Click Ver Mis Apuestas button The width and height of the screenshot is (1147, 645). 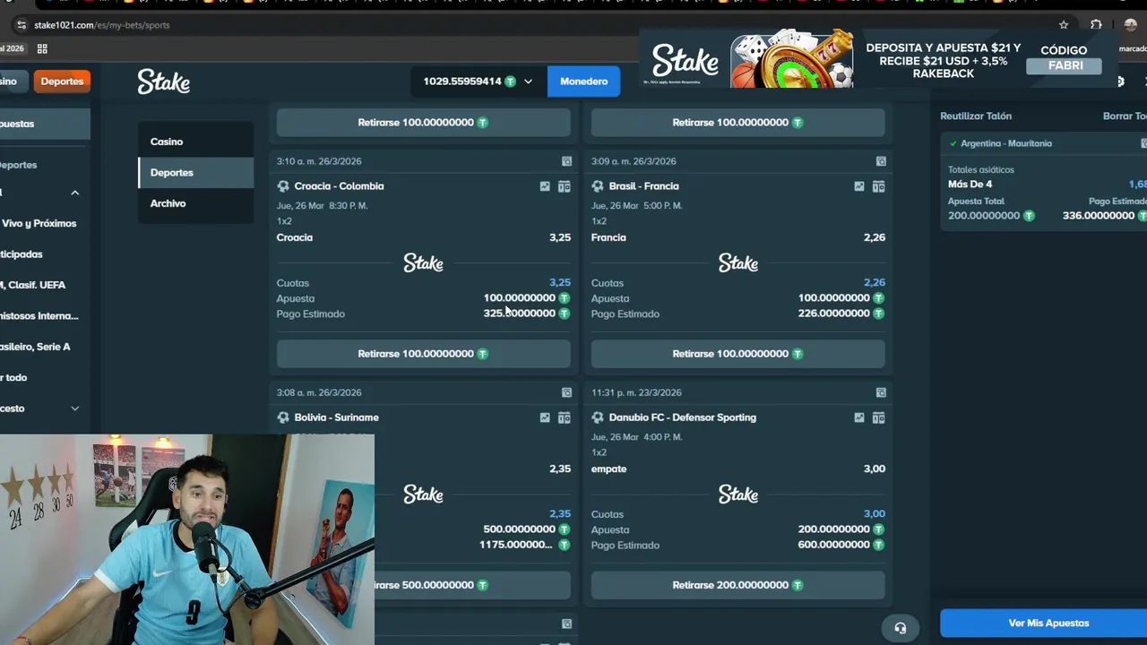(1043, 623)
